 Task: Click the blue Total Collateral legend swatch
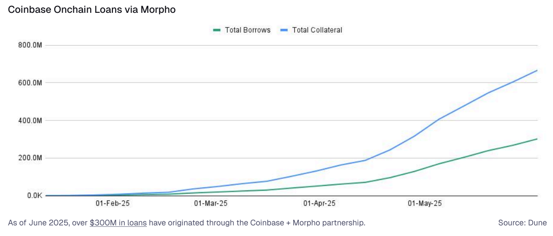pyautogui.click(x=284, y=30)
